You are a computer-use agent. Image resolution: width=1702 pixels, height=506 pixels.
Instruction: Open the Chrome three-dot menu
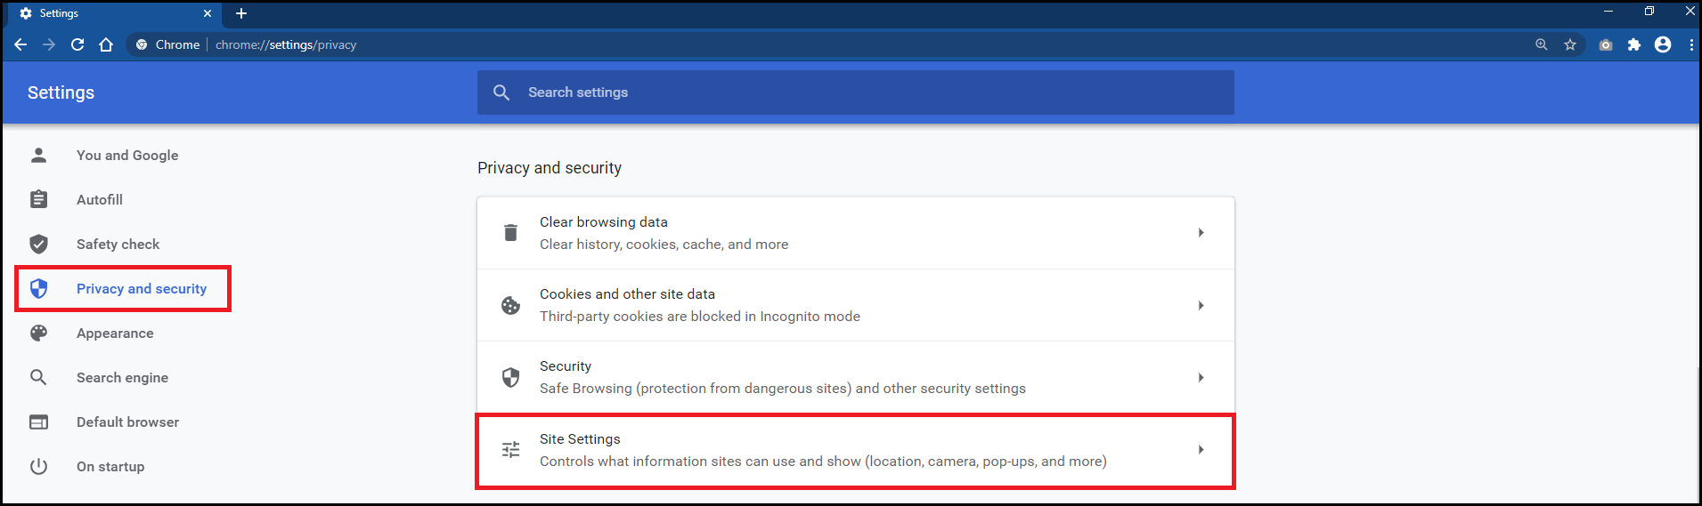point(1691,44)
